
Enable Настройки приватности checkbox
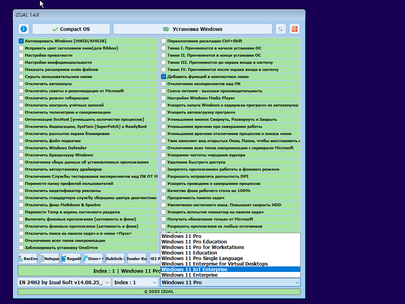point(21,55)
